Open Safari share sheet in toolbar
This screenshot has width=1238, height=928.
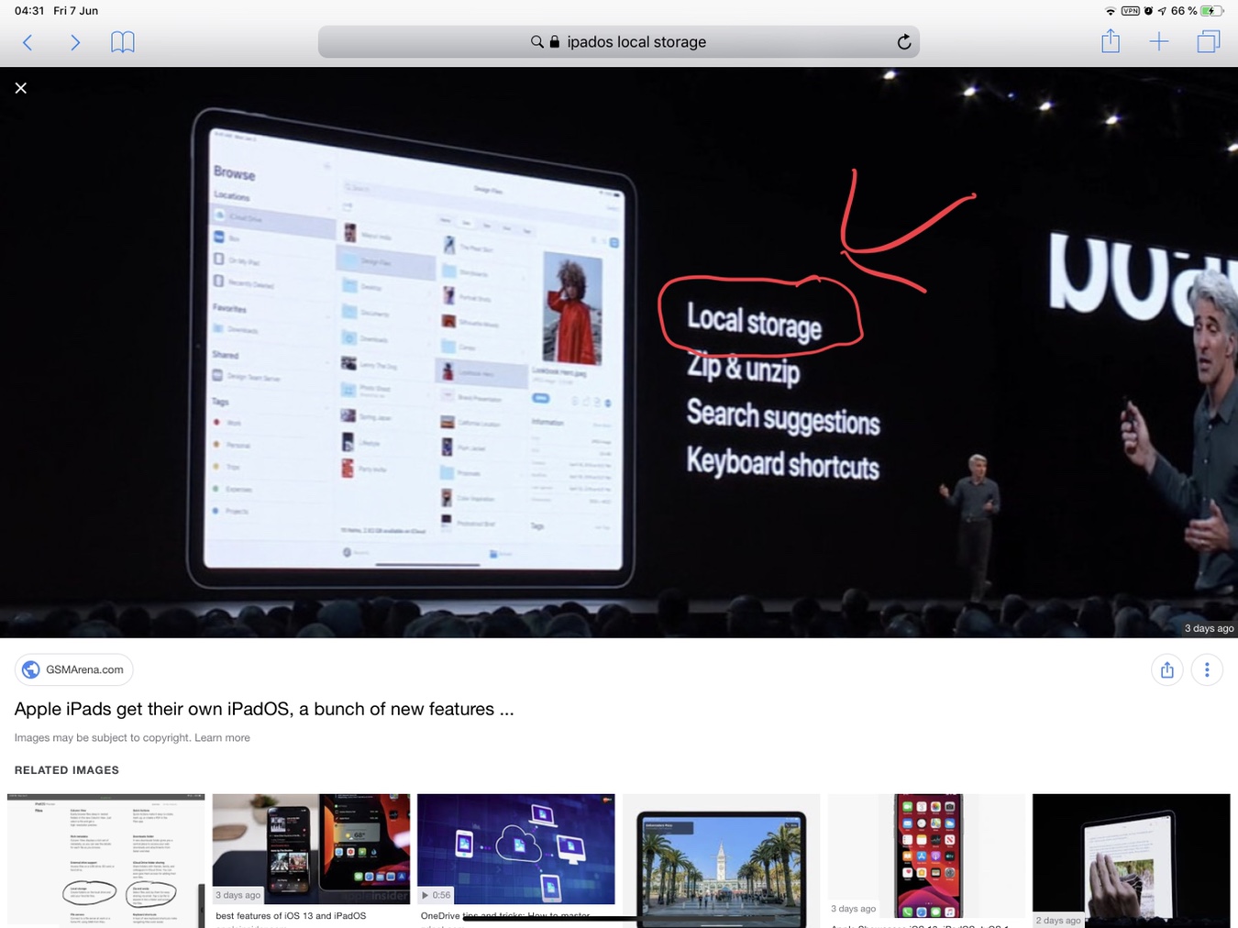[x=1111, y=41]
